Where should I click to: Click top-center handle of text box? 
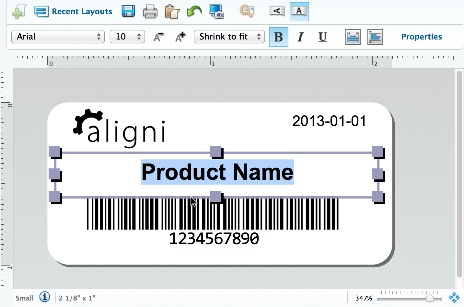[216, 152]
